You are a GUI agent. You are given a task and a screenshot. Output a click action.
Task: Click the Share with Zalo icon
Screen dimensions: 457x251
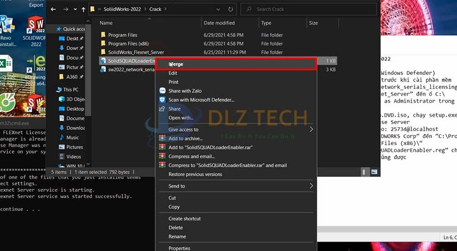coord(162,90)
